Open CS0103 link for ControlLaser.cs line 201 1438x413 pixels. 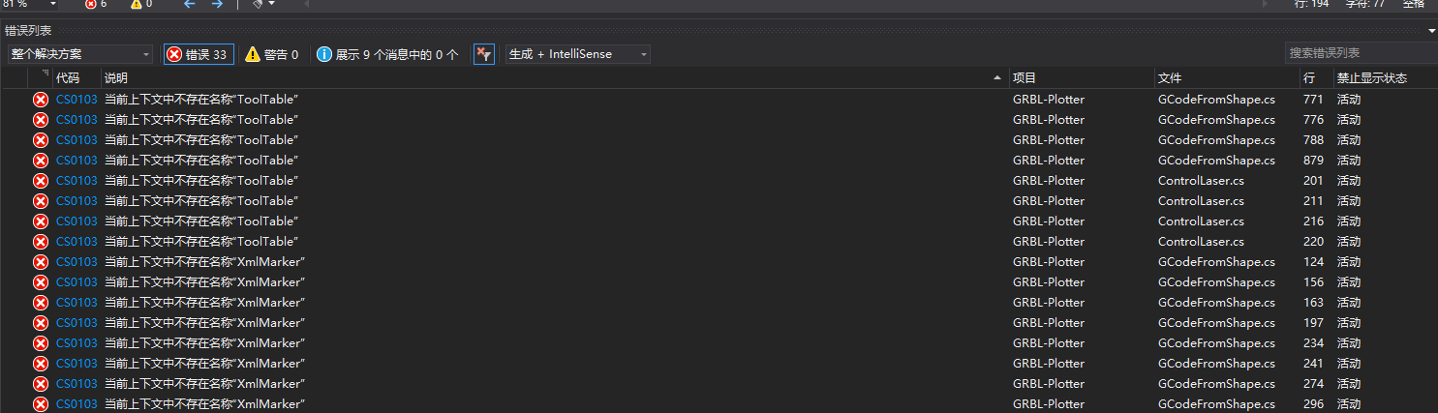coord(76,181)
